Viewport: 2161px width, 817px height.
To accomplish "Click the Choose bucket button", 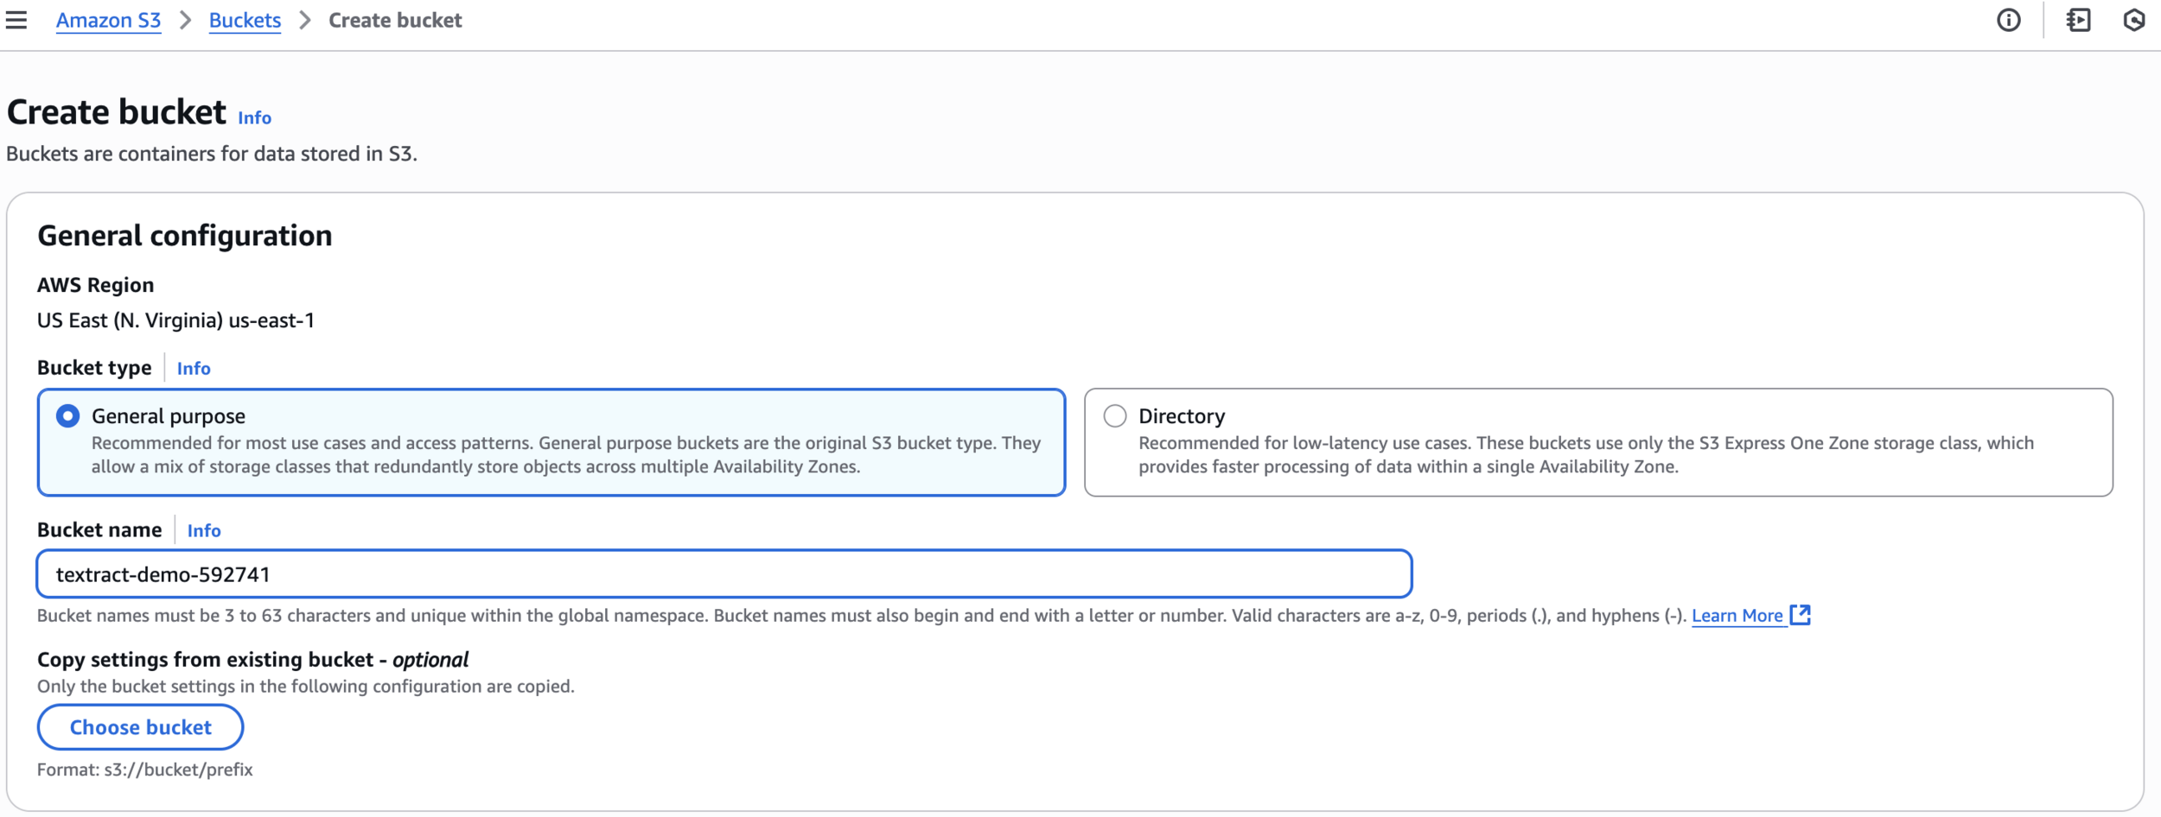I will click(x=140, y=727).
